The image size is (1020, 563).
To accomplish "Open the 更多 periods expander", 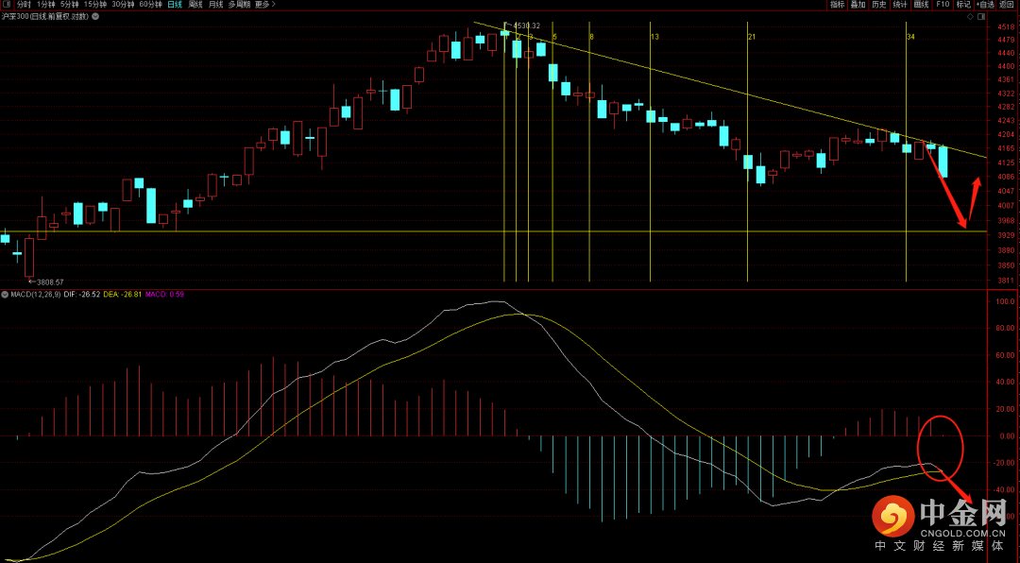I will pyautogui.click(x=264, y=5).
